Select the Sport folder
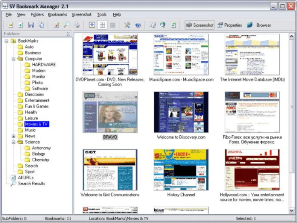Screen dimensions: 297x223 [x=30, y=172]
